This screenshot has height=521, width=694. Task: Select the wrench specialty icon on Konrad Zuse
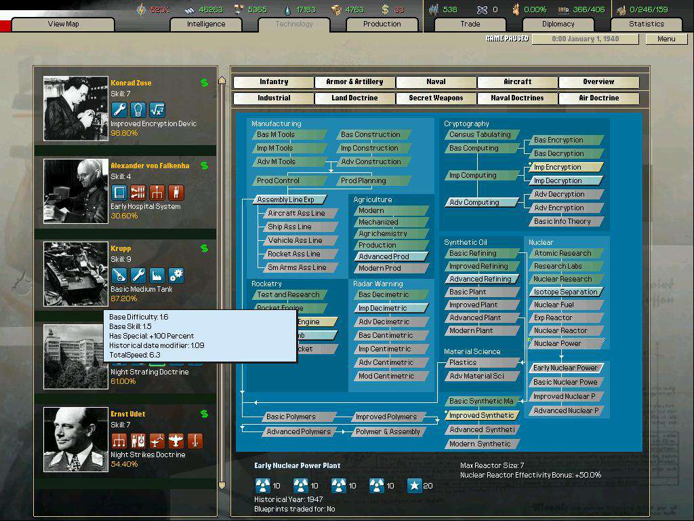pos(118,109)
